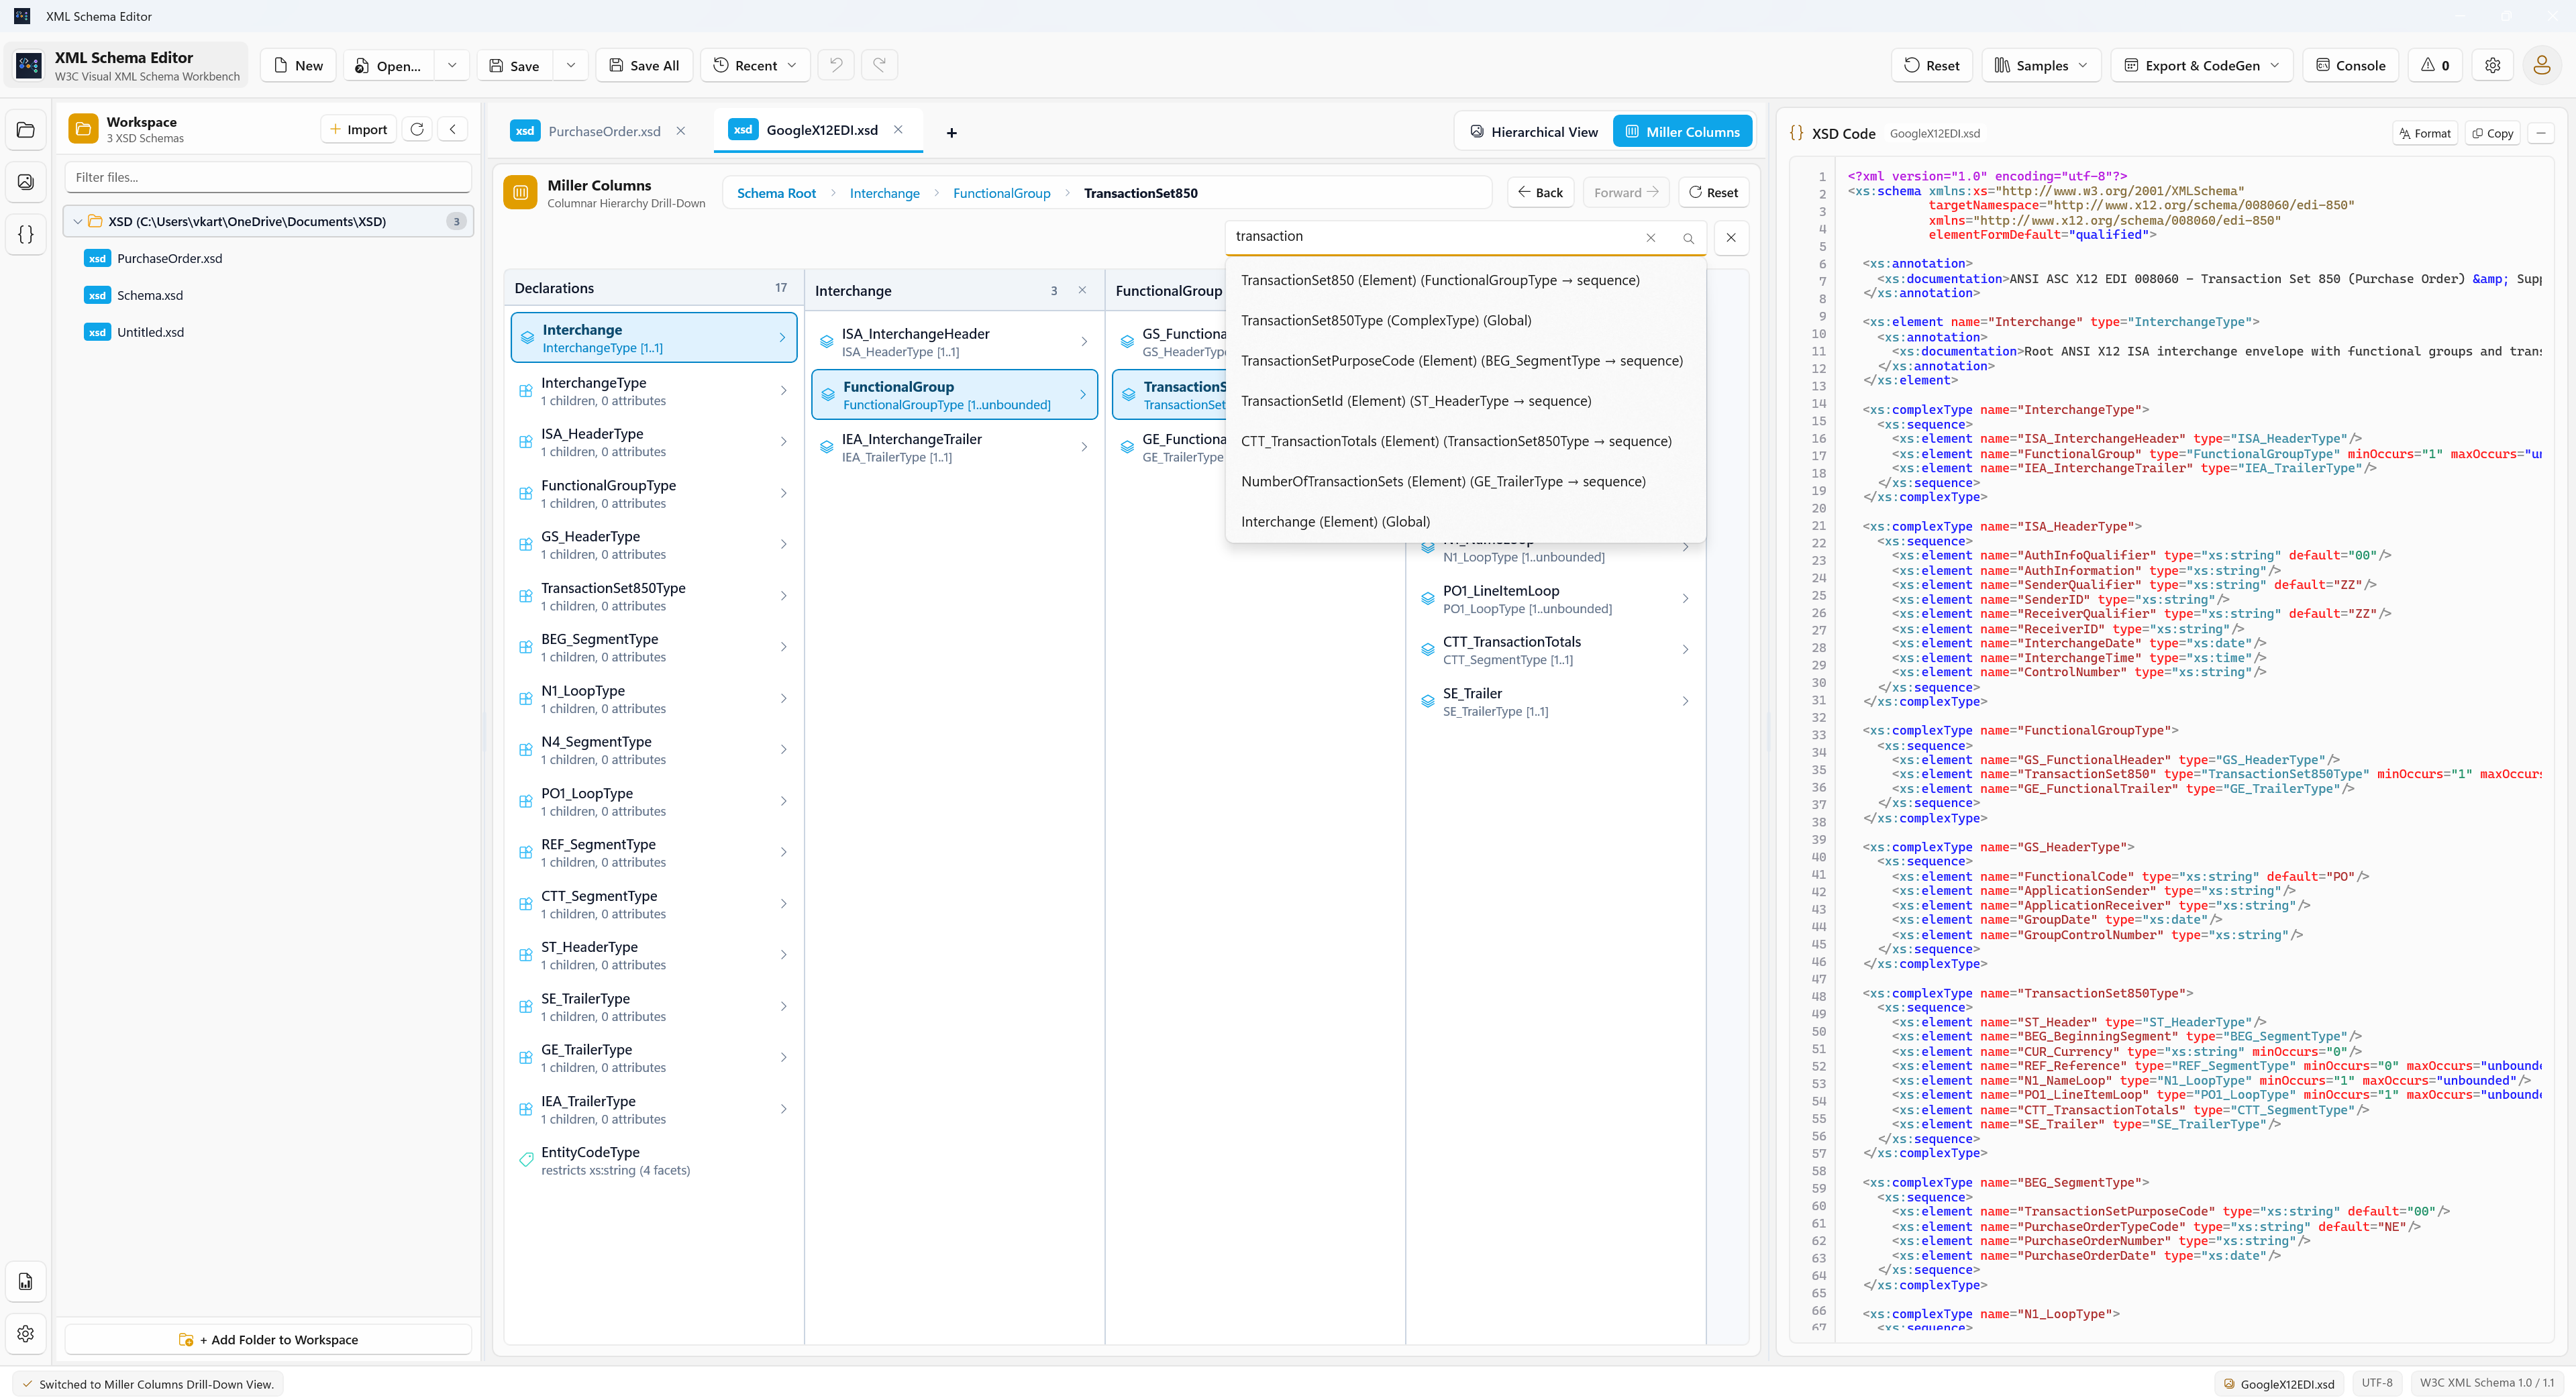Open Schema.xsd in workspace
2576x1398 pixels.
click(x=150, y=295)
